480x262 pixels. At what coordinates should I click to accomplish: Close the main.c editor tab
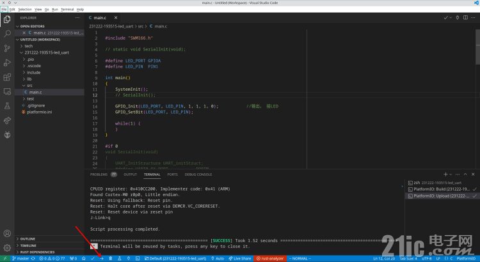tap(115, 18)
